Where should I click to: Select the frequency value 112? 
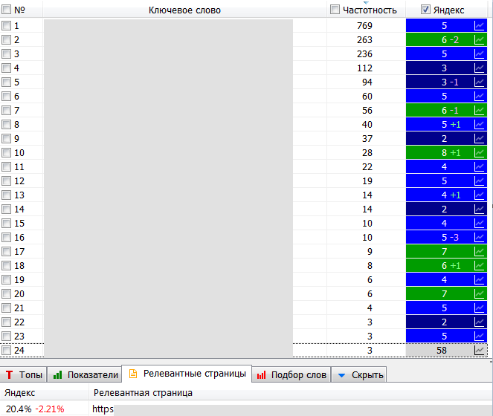click(364, 68)
